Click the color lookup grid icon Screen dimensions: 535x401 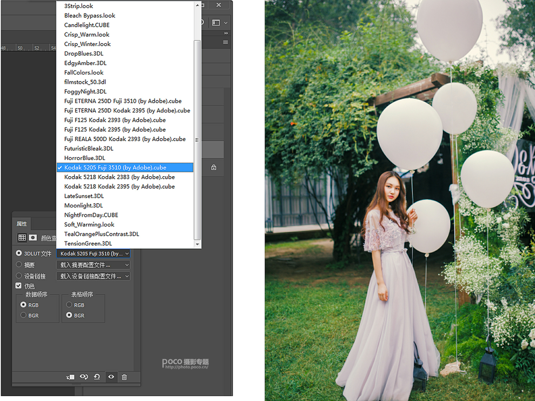tap(22, 237)
